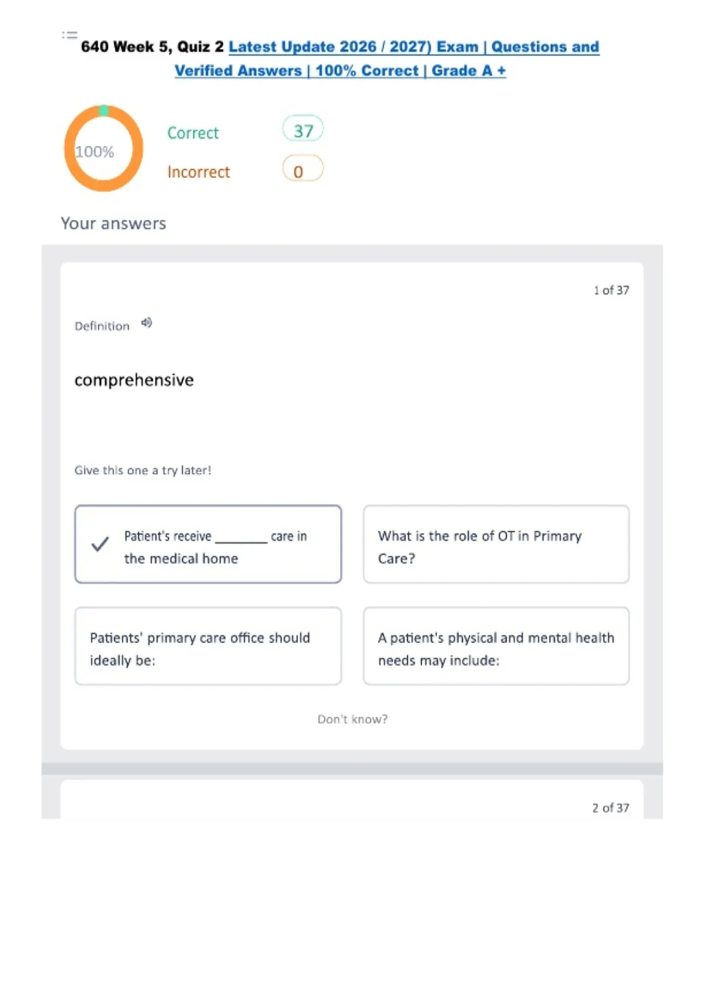Choose "A patient's physical and mental health needs" option
This screenshot has height=996, width=703.
(496, 646)
